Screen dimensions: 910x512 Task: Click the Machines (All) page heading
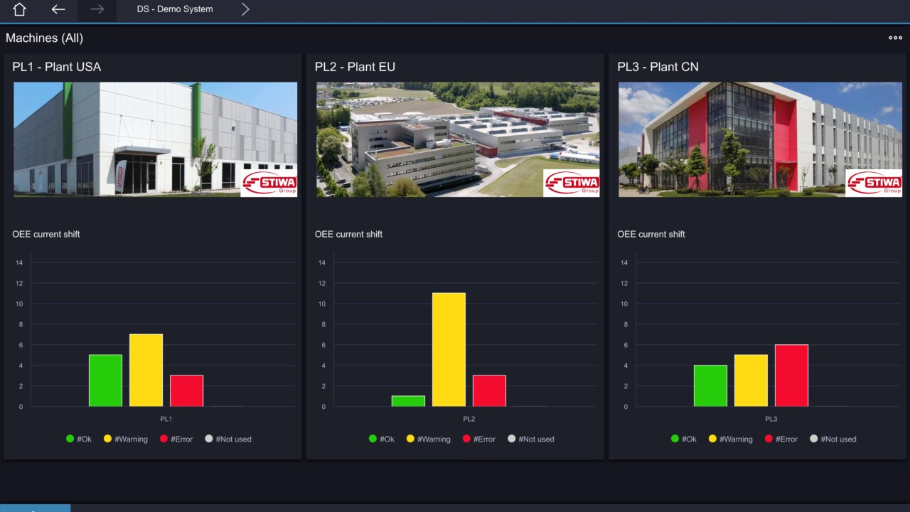coord(44,38)
